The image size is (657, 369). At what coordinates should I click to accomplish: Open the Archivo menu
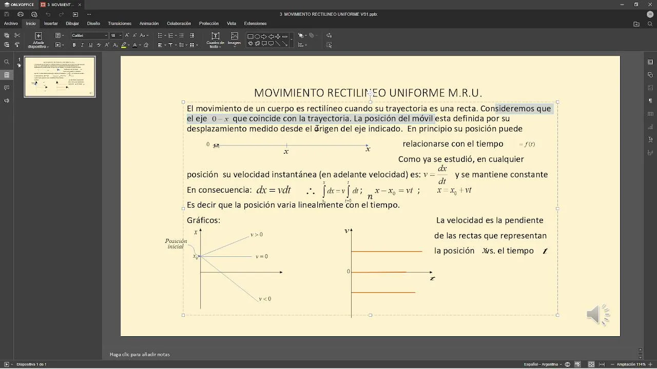(11, 24)
